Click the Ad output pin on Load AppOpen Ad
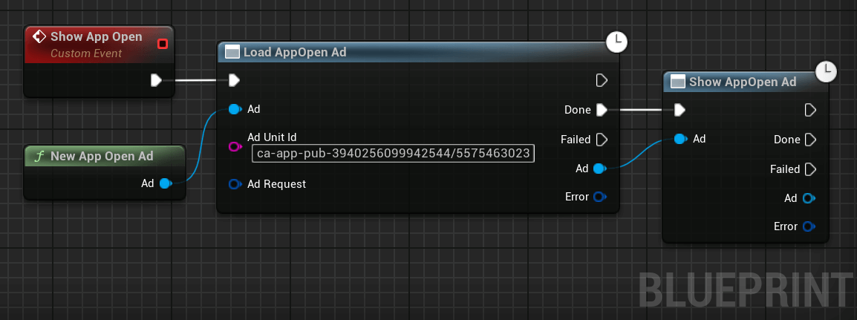 click(x=599, y=169)
